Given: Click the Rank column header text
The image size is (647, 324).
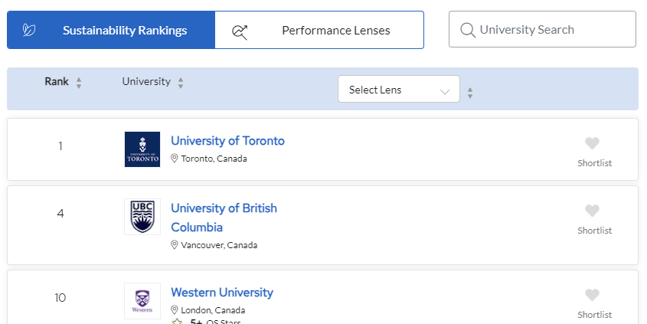Looking at the screenshot, I should click(57, 81).
